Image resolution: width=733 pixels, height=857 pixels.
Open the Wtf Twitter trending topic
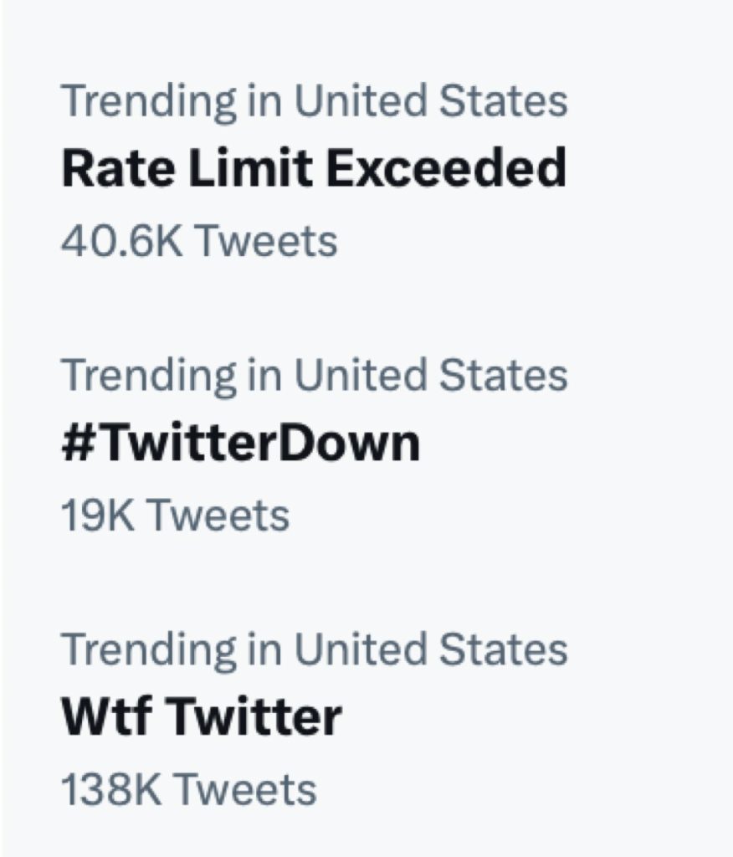(202, 717)
